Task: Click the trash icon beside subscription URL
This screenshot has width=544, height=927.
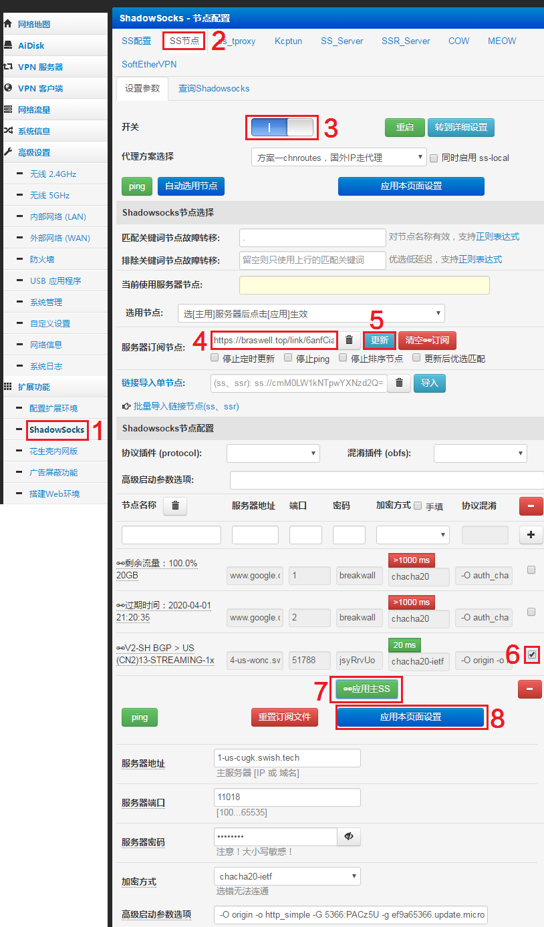Action: pos(349,341)
